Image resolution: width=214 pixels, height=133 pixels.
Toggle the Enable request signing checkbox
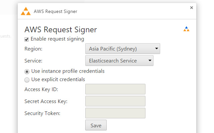pos(27,39)
